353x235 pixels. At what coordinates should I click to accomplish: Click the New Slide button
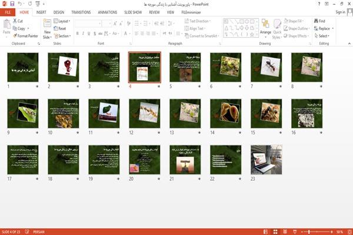coord(47,29)
